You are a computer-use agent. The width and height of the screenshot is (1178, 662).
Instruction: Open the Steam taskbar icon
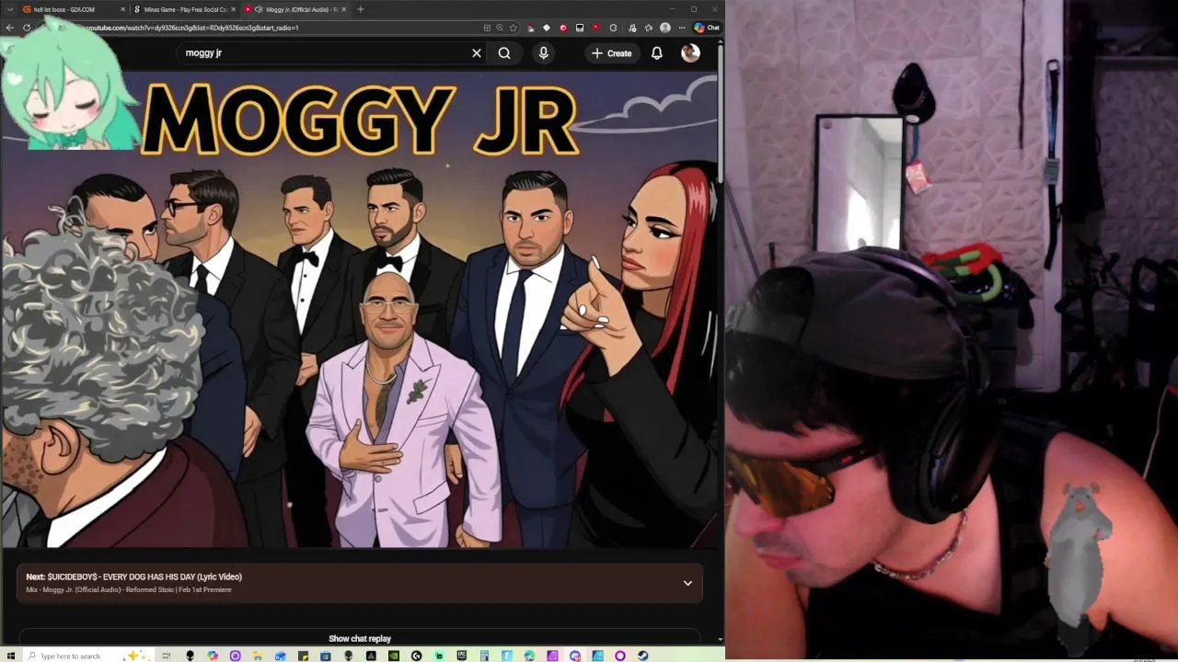tap(642, 656)
